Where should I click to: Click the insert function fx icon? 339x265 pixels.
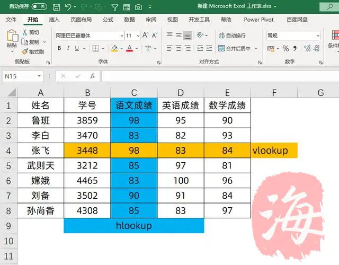click(x=92, y=76)
